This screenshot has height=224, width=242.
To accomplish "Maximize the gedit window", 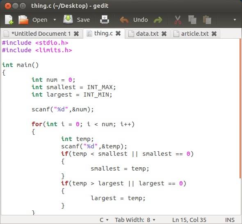I will [x=23, y=6].
